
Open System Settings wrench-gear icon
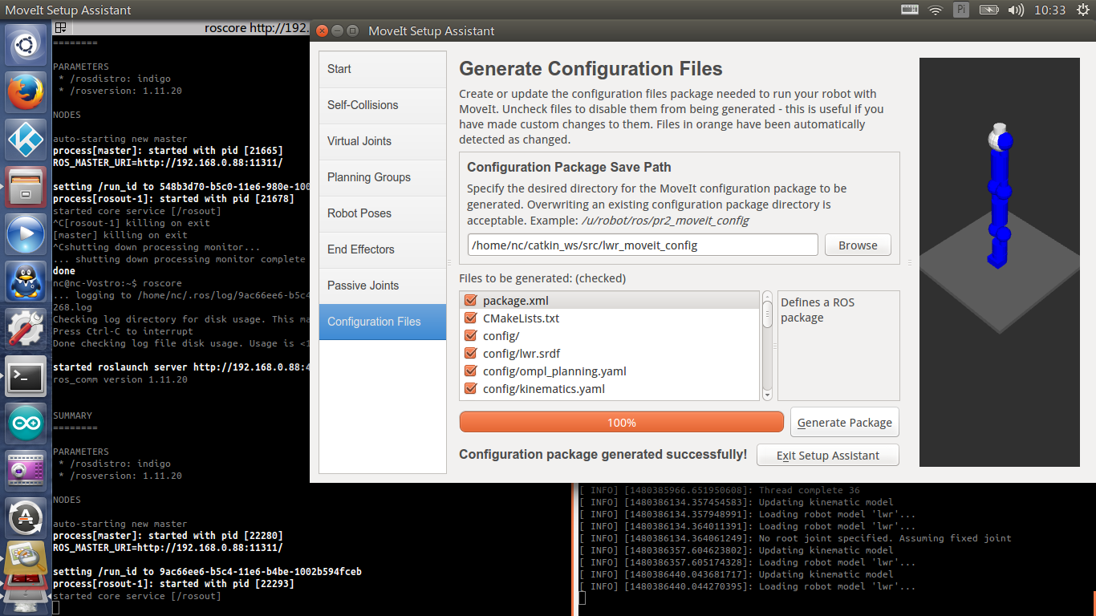tap(26, 329)
